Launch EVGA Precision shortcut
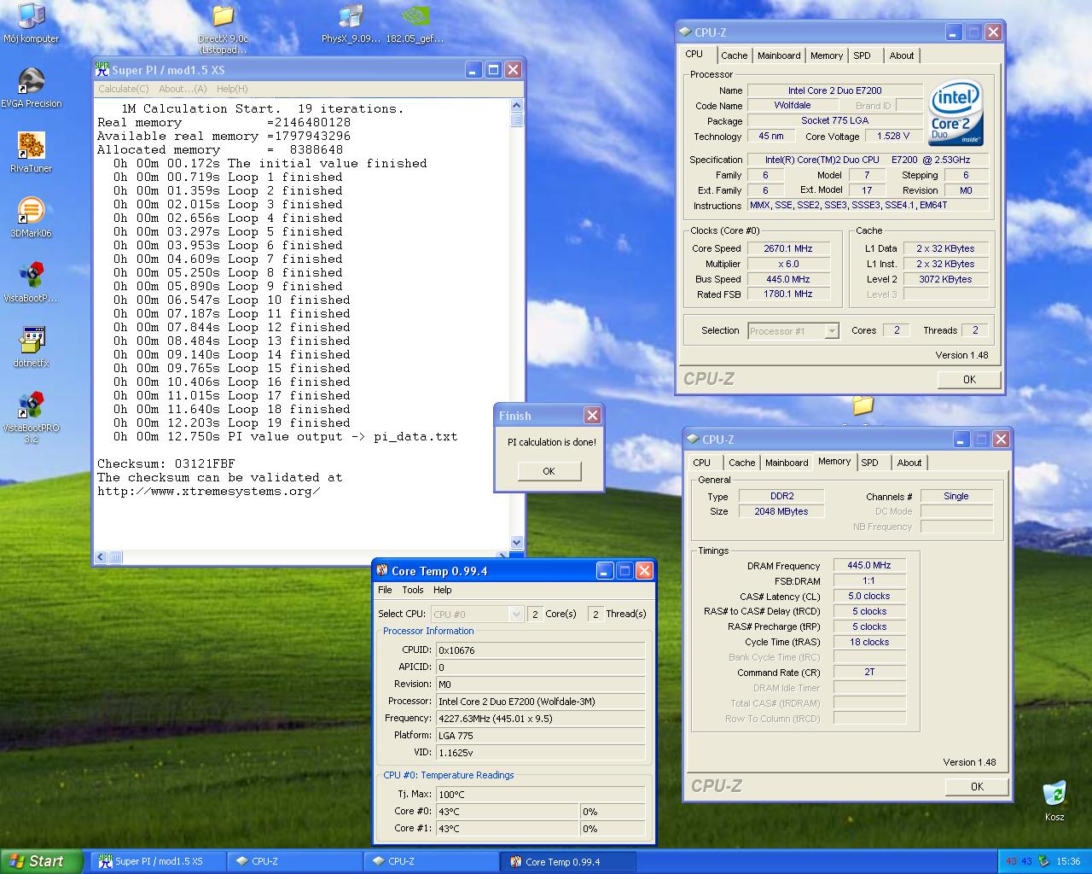 [31, 88]
